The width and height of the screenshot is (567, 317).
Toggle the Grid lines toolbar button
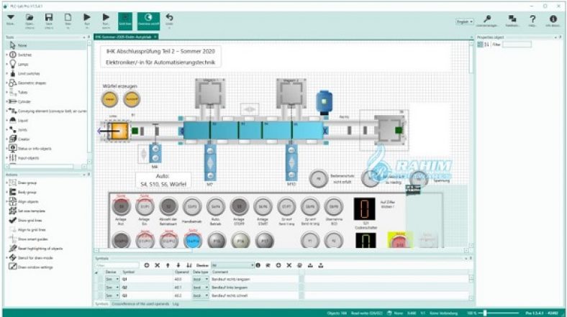point(125,21)
